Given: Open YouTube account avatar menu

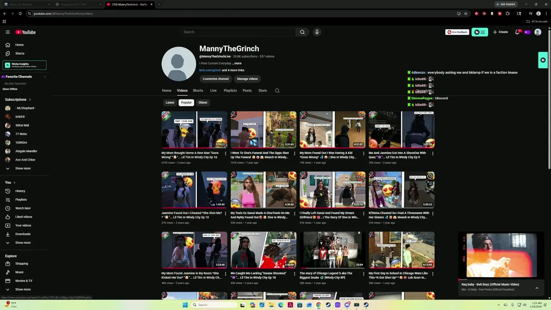Looking at the screenshot, I should pyautogui.click(x=538, y=32).
